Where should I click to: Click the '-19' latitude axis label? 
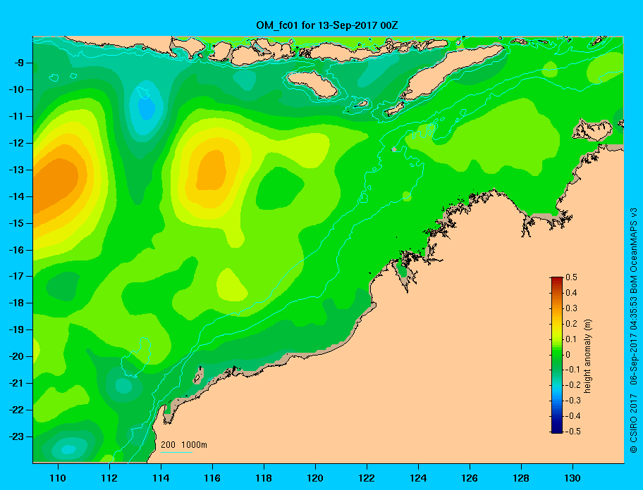16,329
